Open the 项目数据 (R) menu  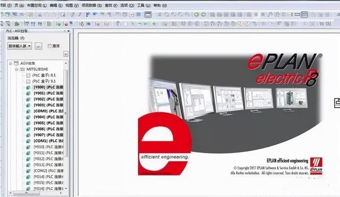(x=92, y=5)
